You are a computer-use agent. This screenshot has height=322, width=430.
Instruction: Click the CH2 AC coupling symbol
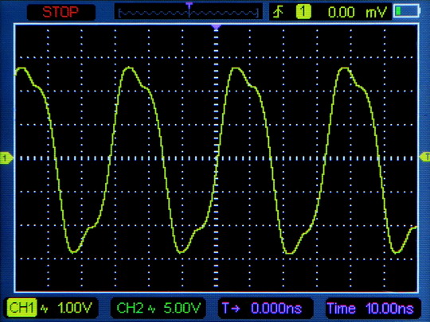[x=151, y=309]
